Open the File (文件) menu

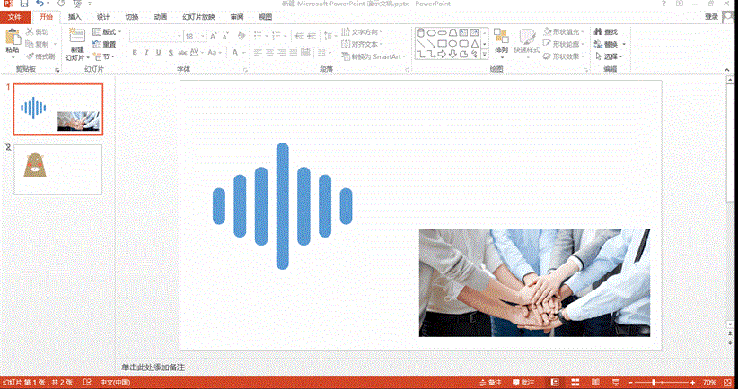tap(14, 17)
